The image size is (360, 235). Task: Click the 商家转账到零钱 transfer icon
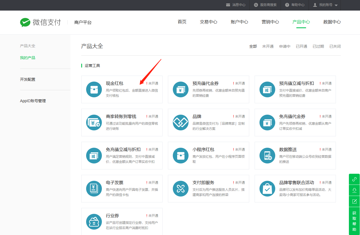pyautogui.click(x=94, y=123)
